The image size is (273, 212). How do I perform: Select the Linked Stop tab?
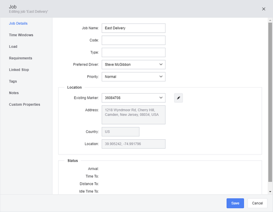(19, 70)
